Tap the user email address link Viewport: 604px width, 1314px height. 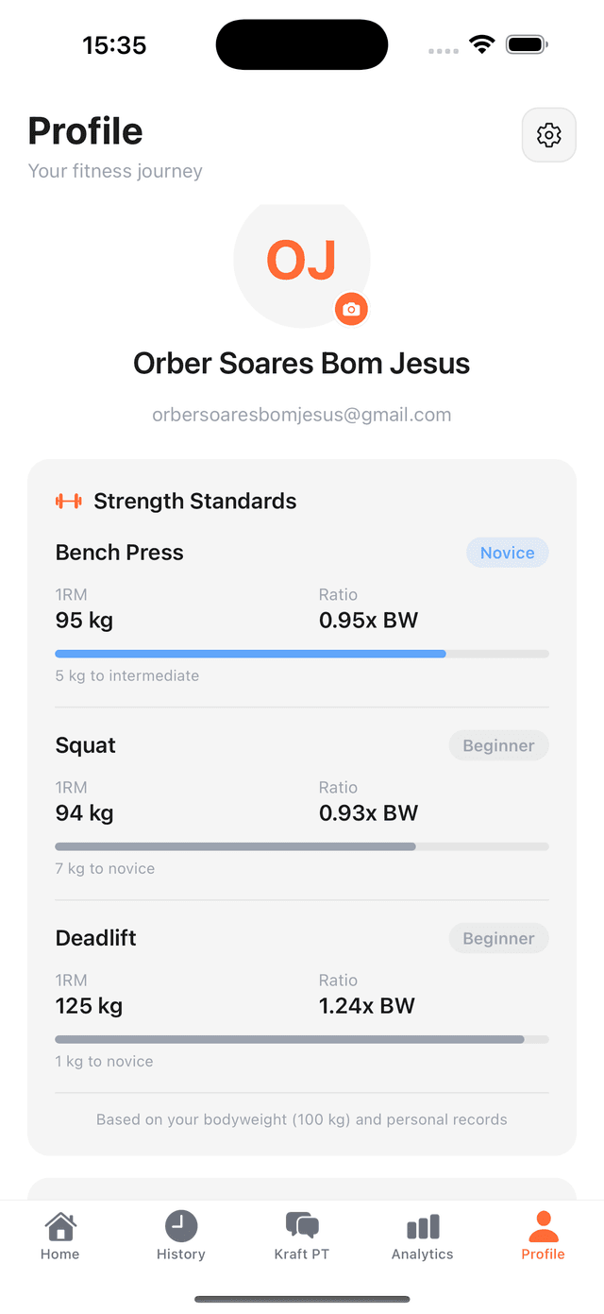(301, 414)
